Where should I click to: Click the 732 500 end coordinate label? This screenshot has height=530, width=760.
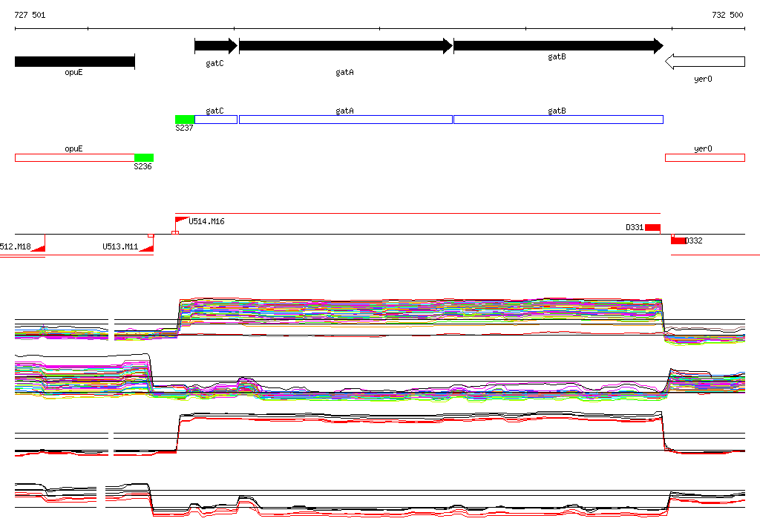point(727,15)
